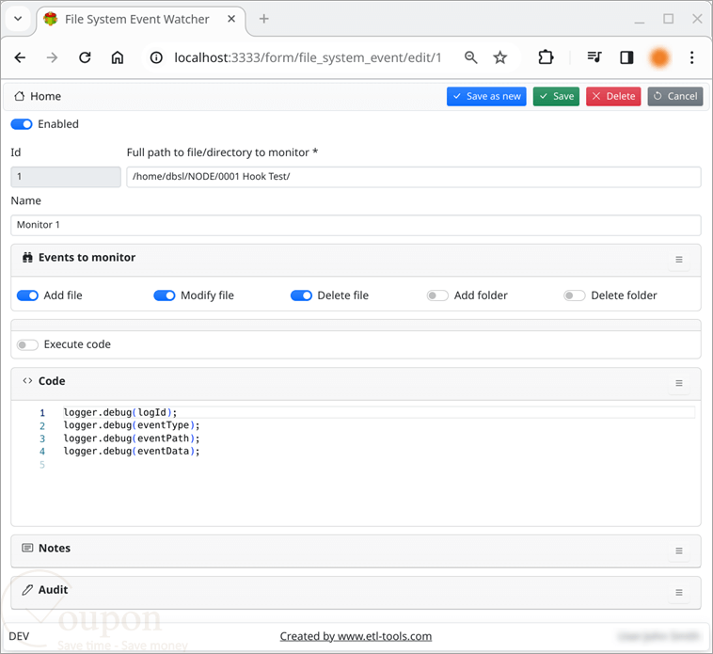This screenshot has height=654, width=713.
Task: Click the notes icon by Notes header
Action: coord(27,548)
